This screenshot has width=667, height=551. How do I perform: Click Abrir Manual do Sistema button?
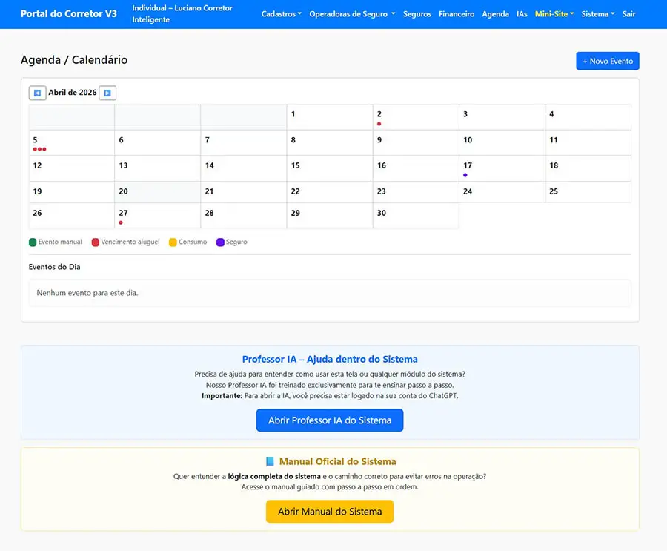[x=330, y=512]
